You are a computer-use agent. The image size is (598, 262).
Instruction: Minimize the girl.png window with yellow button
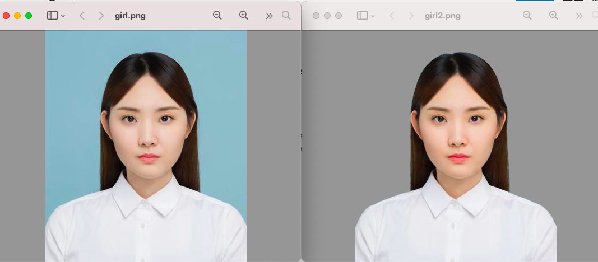coord(17,16)
